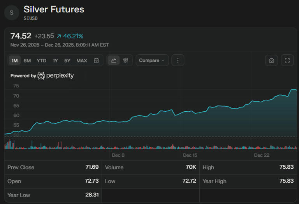The width and height of the screenshot is (299, 204).
Task: Show the MAX time range
Action: [x=82, y=61]
